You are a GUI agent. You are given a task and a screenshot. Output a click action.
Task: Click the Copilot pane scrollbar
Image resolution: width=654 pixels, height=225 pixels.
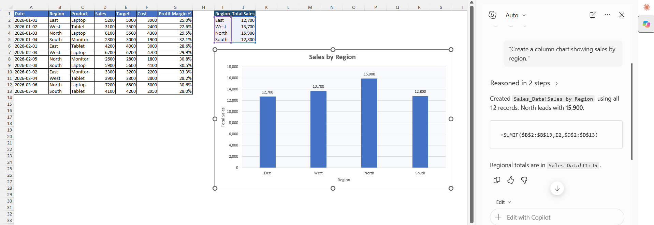pos(631,111)
